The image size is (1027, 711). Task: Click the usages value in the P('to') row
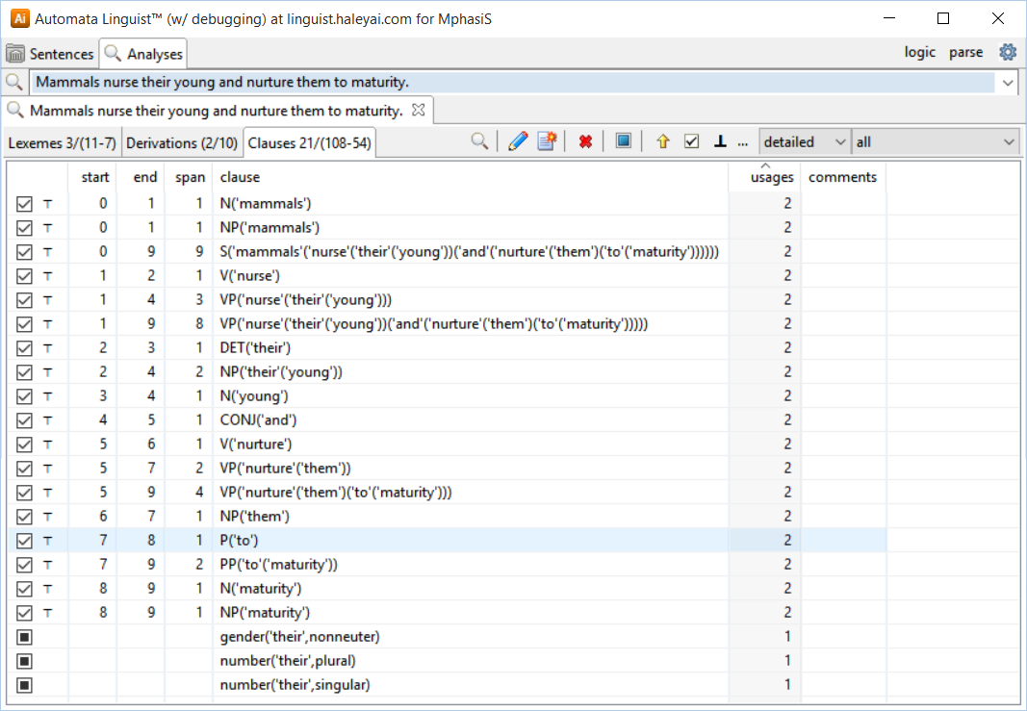787,541
